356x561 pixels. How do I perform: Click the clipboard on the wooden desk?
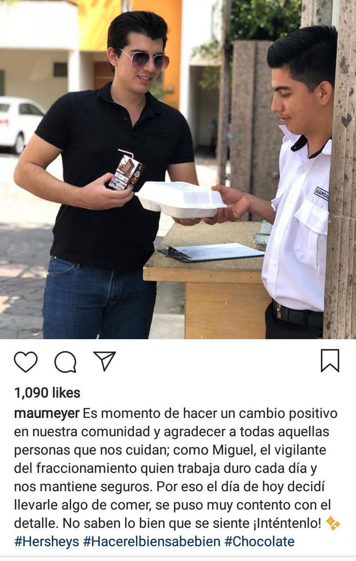211,252
